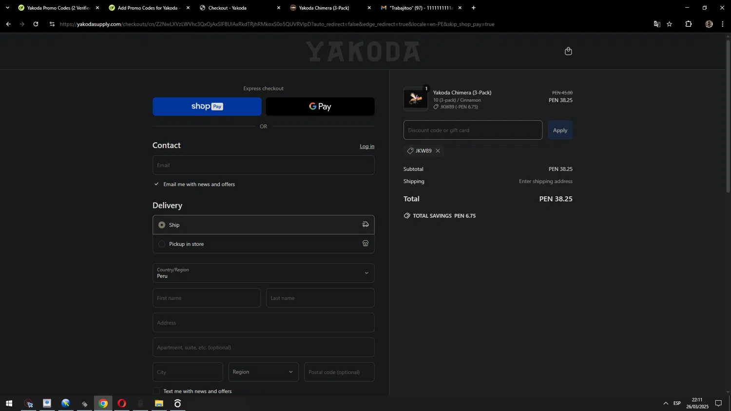731x411 pixels.
Task: Reload the checkout page
Action: [x=36, y=24]
